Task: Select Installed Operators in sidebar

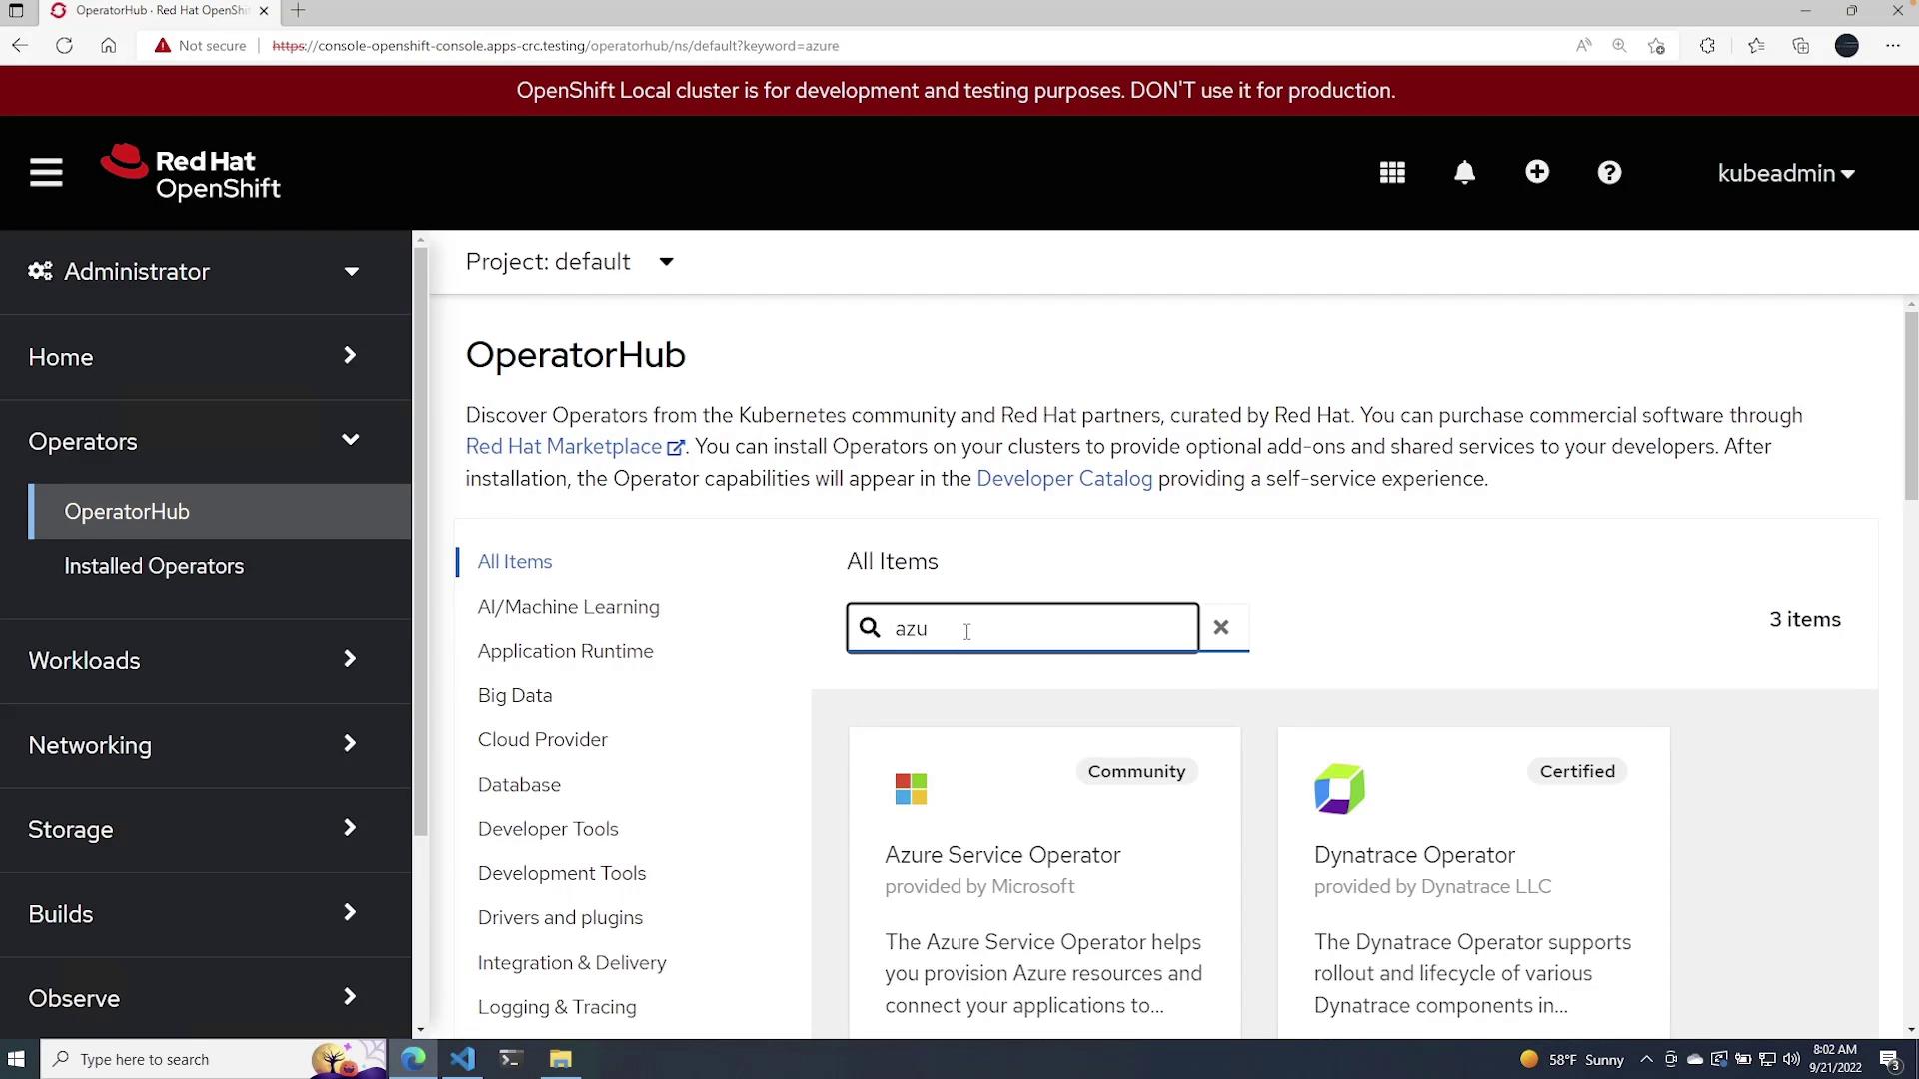Action: [154, 566]
